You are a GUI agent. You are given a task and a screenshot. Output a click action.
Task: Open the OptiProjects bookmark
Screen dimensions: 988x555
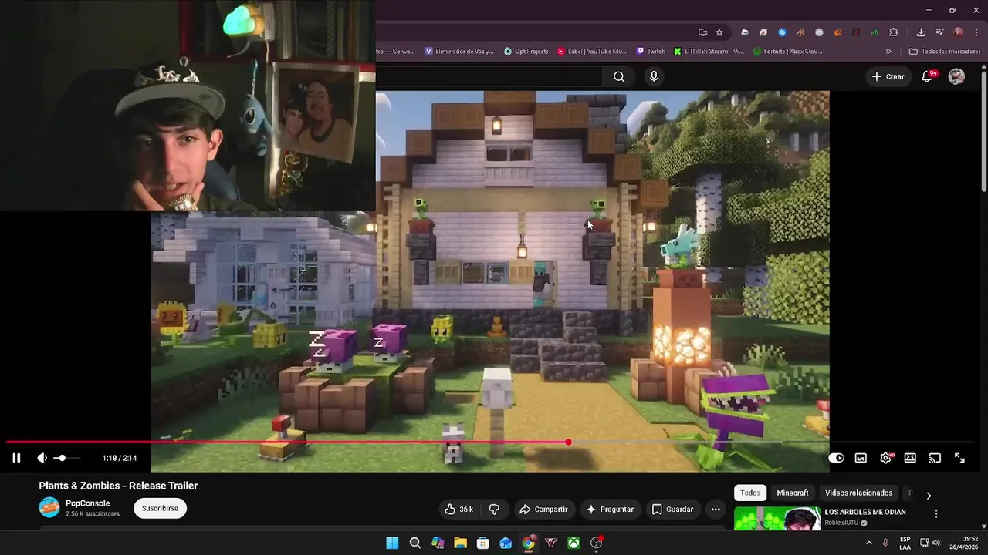(526, 52)
